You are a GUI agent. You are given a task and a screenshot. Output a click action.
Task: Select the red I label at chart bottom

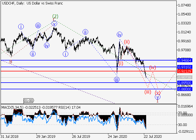(158, 101)
